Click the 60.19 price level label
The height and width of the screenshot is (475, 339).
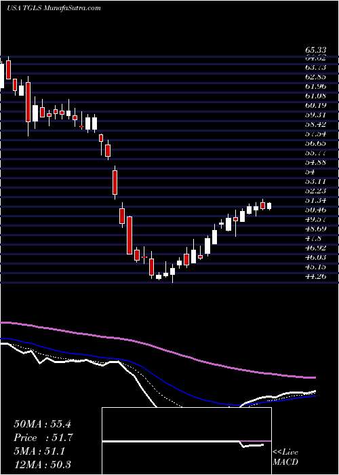316,105
